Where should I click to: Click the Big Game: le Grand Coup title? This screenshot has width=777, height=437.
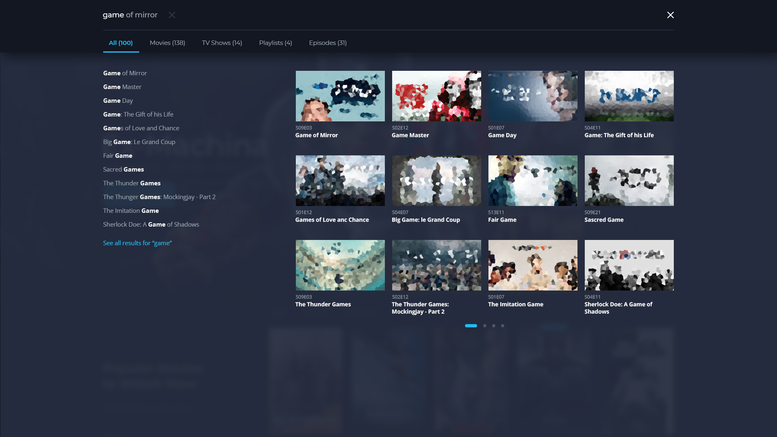[425, 220]
